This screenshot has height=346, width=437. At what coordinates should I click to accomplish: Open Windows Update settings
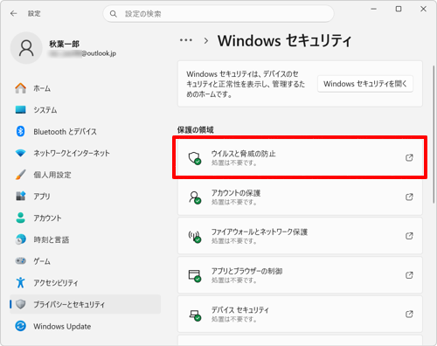85,326
